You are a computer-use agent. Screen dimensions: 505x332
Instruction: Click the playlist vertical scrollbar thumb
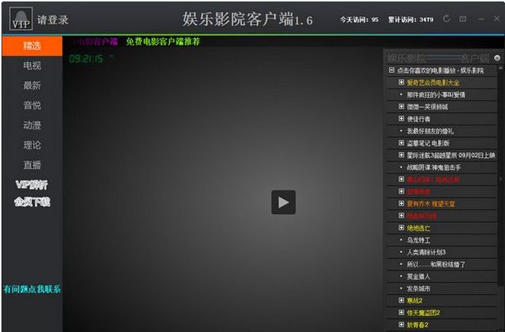(x=501, y=178)
